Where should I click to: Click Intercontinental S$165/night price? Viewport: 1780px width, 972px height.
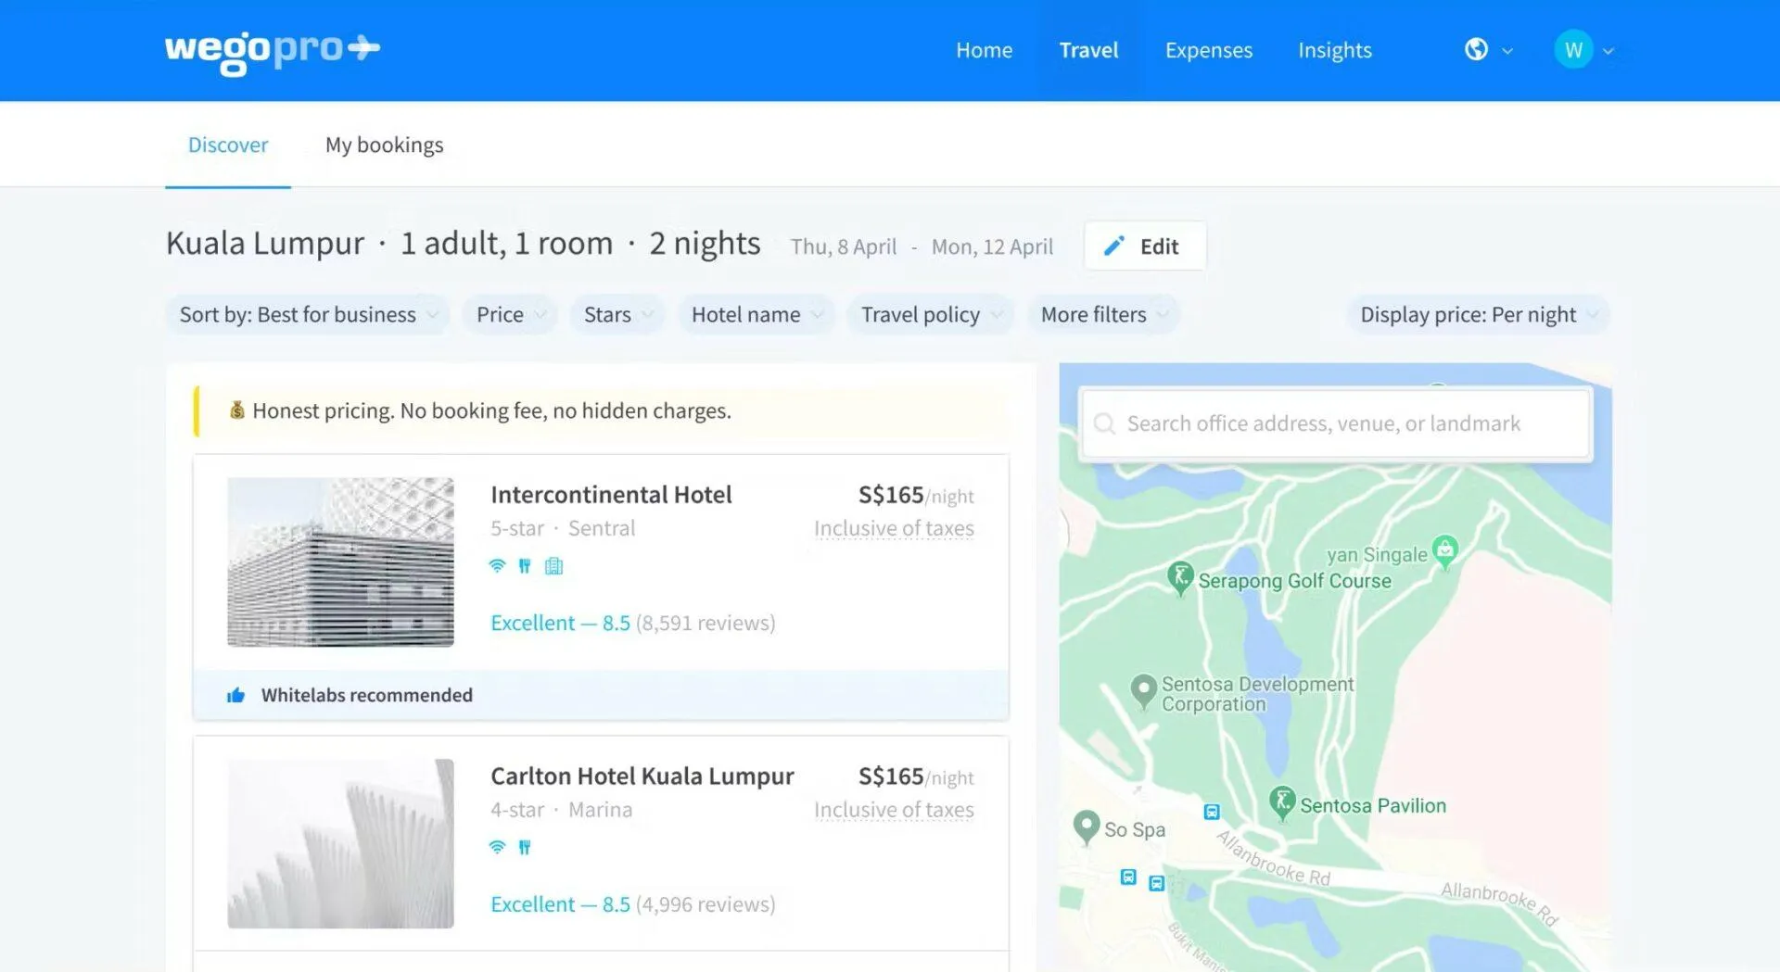pyautogui.click(x=916, y=495)
